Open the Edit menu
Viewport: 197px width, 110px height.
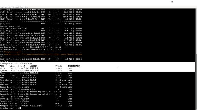coord(6,7)
